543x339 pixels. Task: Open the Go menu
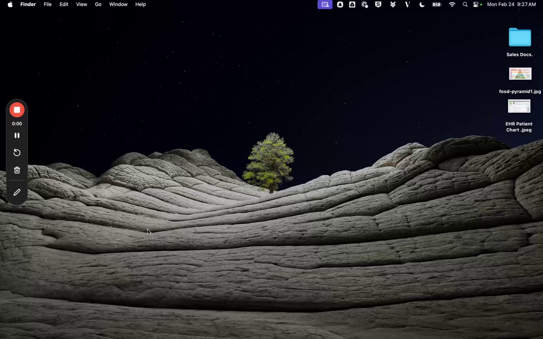coord(98,4)
